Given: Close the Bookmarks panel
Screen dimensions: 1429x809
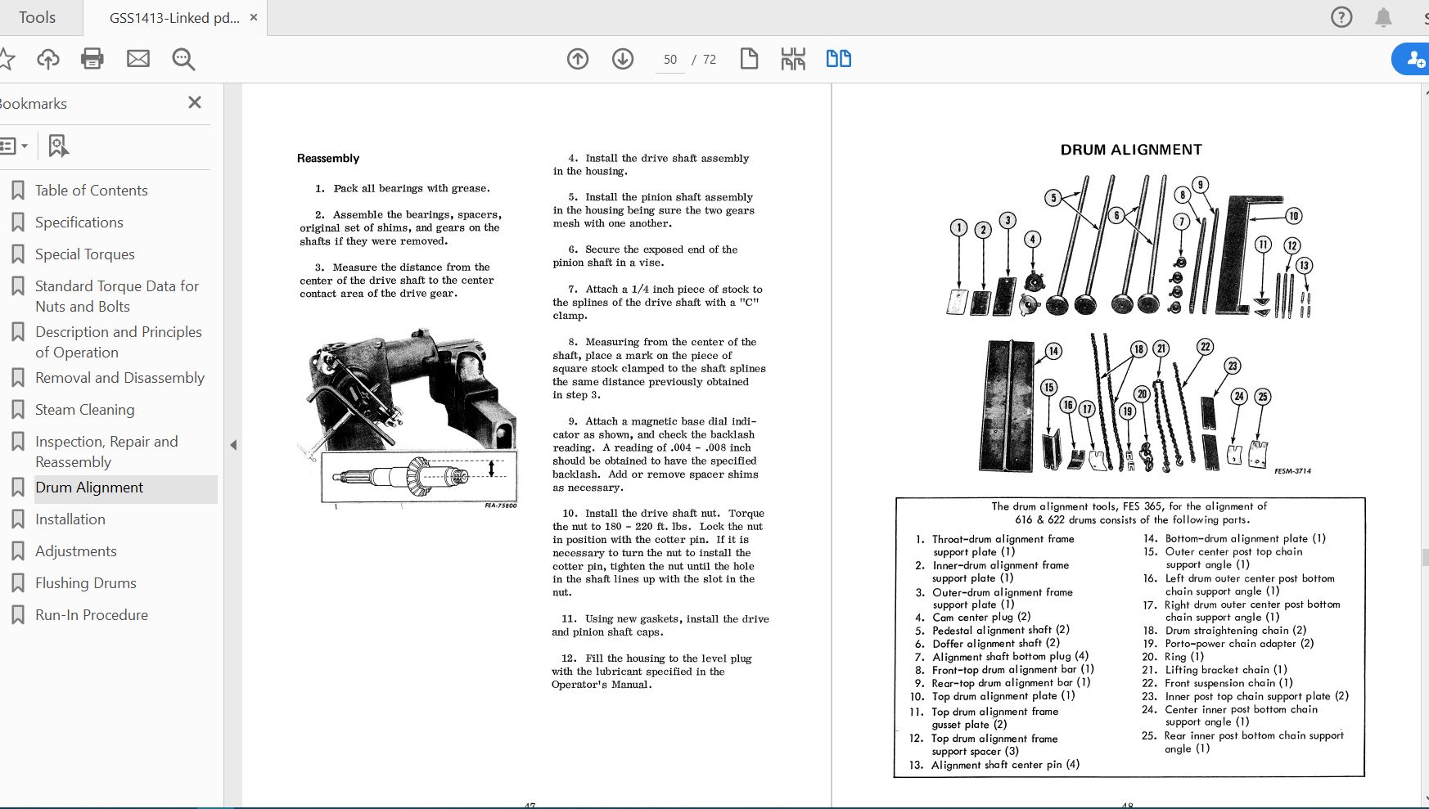Looking at the screenshot, I should (x=195, y=102).
